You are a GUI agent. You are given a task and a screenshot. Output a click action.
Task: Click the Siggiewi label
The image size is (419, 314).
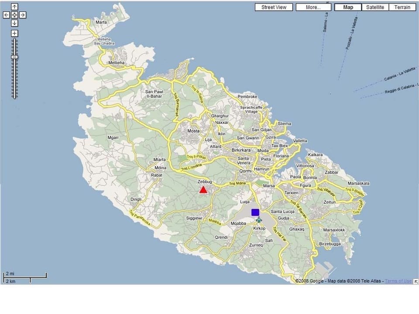click(x=194, y=218)
